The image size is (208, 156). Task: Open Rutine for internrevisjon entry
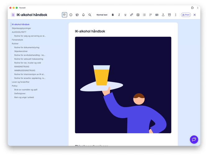pos(30,74)
